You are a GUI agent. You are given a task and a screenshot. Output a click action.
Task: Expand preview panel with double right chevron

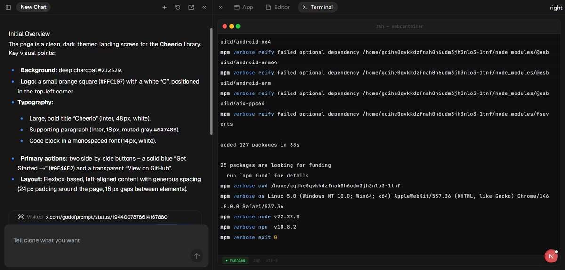[x=221, y=8]
